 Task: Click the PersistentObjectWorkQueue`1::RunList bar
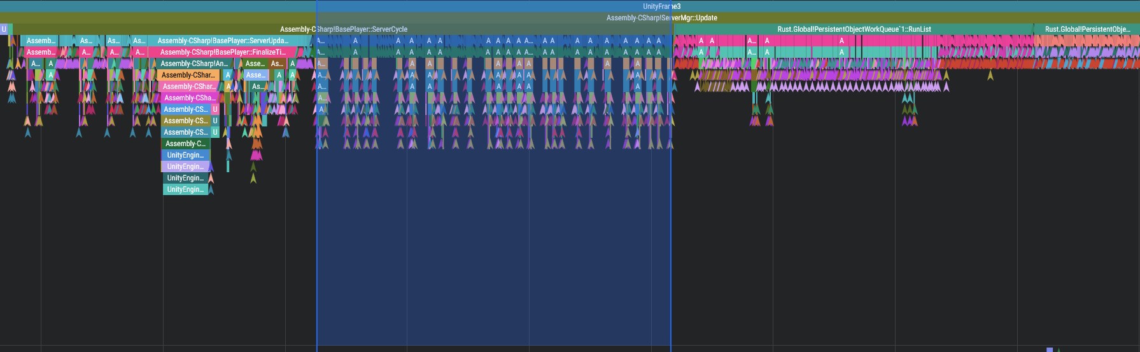tap(854, 29)
